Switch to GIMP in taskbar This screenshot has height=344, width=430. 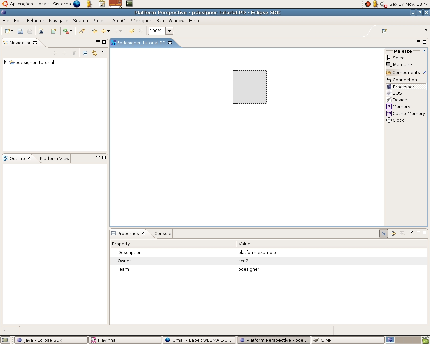(x=348, y=340)
